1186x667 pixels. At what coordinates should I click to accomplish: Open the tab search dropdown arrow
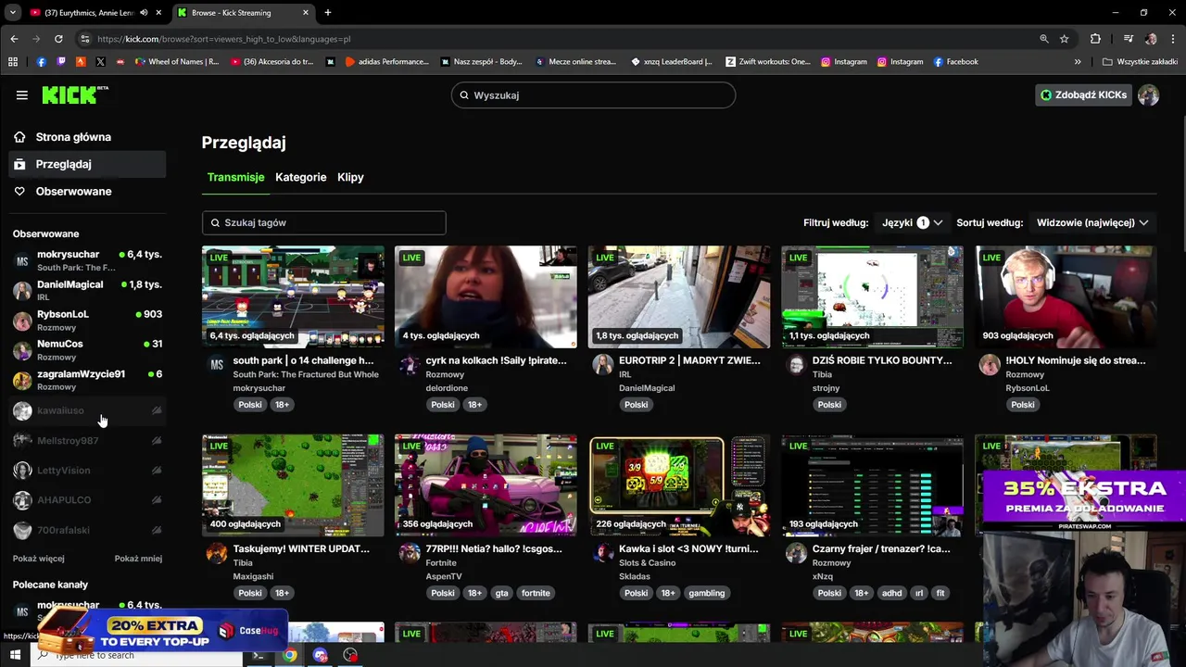click(13, 13)
